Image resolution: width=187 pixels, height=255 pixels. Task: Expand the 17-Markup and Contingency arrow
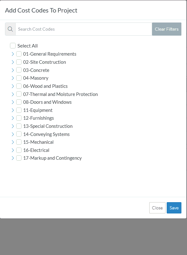click(x=13, y=158)
